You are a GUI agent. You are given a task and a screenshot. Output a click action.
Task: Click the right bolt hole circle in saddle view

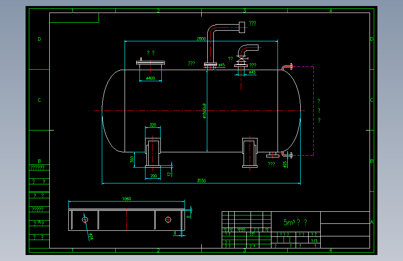click(x=168, y=220)
